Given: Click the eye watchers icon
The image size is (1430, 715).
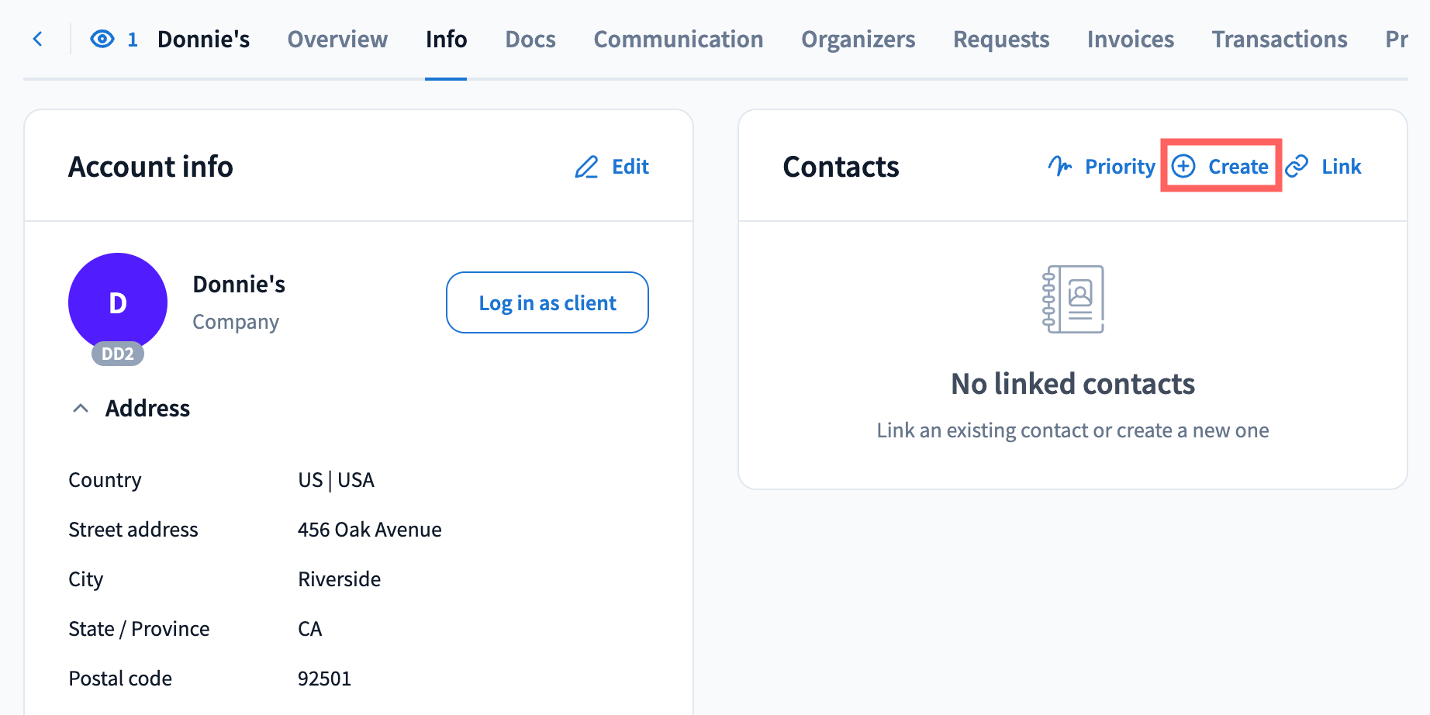Looking at the screenshot, I should [102, 39].
